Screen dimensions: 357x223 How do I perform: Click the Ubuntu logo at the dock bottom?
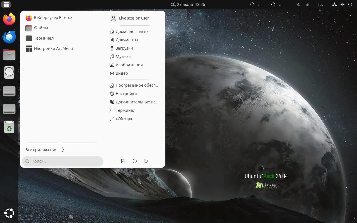(9, 214)
